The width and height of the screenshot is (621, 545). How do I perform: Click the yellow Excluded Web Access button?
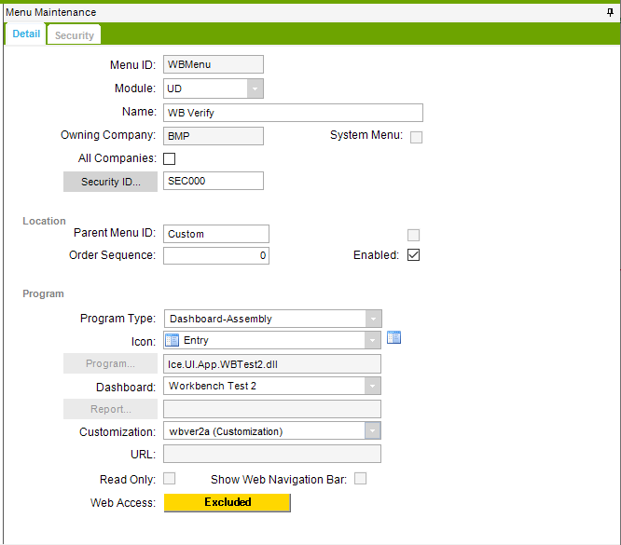pyautogui.click(x=228, y=502)
